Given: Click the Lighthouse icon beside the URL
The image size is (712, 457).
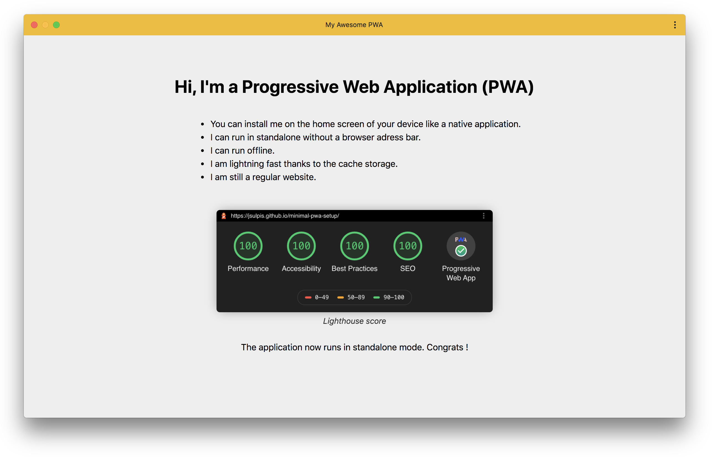Looking at the screenshot, I should (x=224, y=216).
